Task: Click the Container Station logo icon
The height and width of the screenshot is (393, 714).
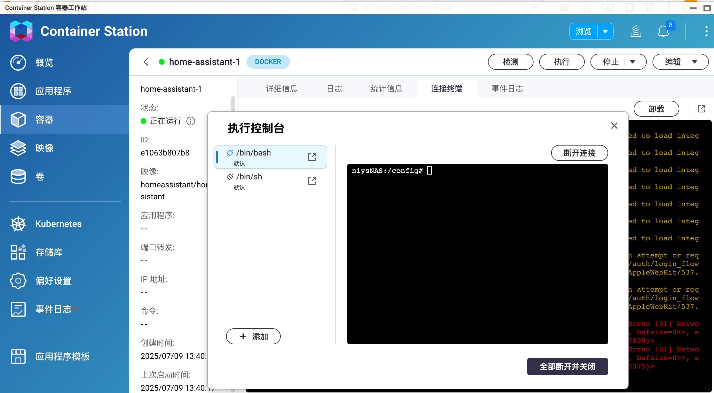Action: click(21, 31)
